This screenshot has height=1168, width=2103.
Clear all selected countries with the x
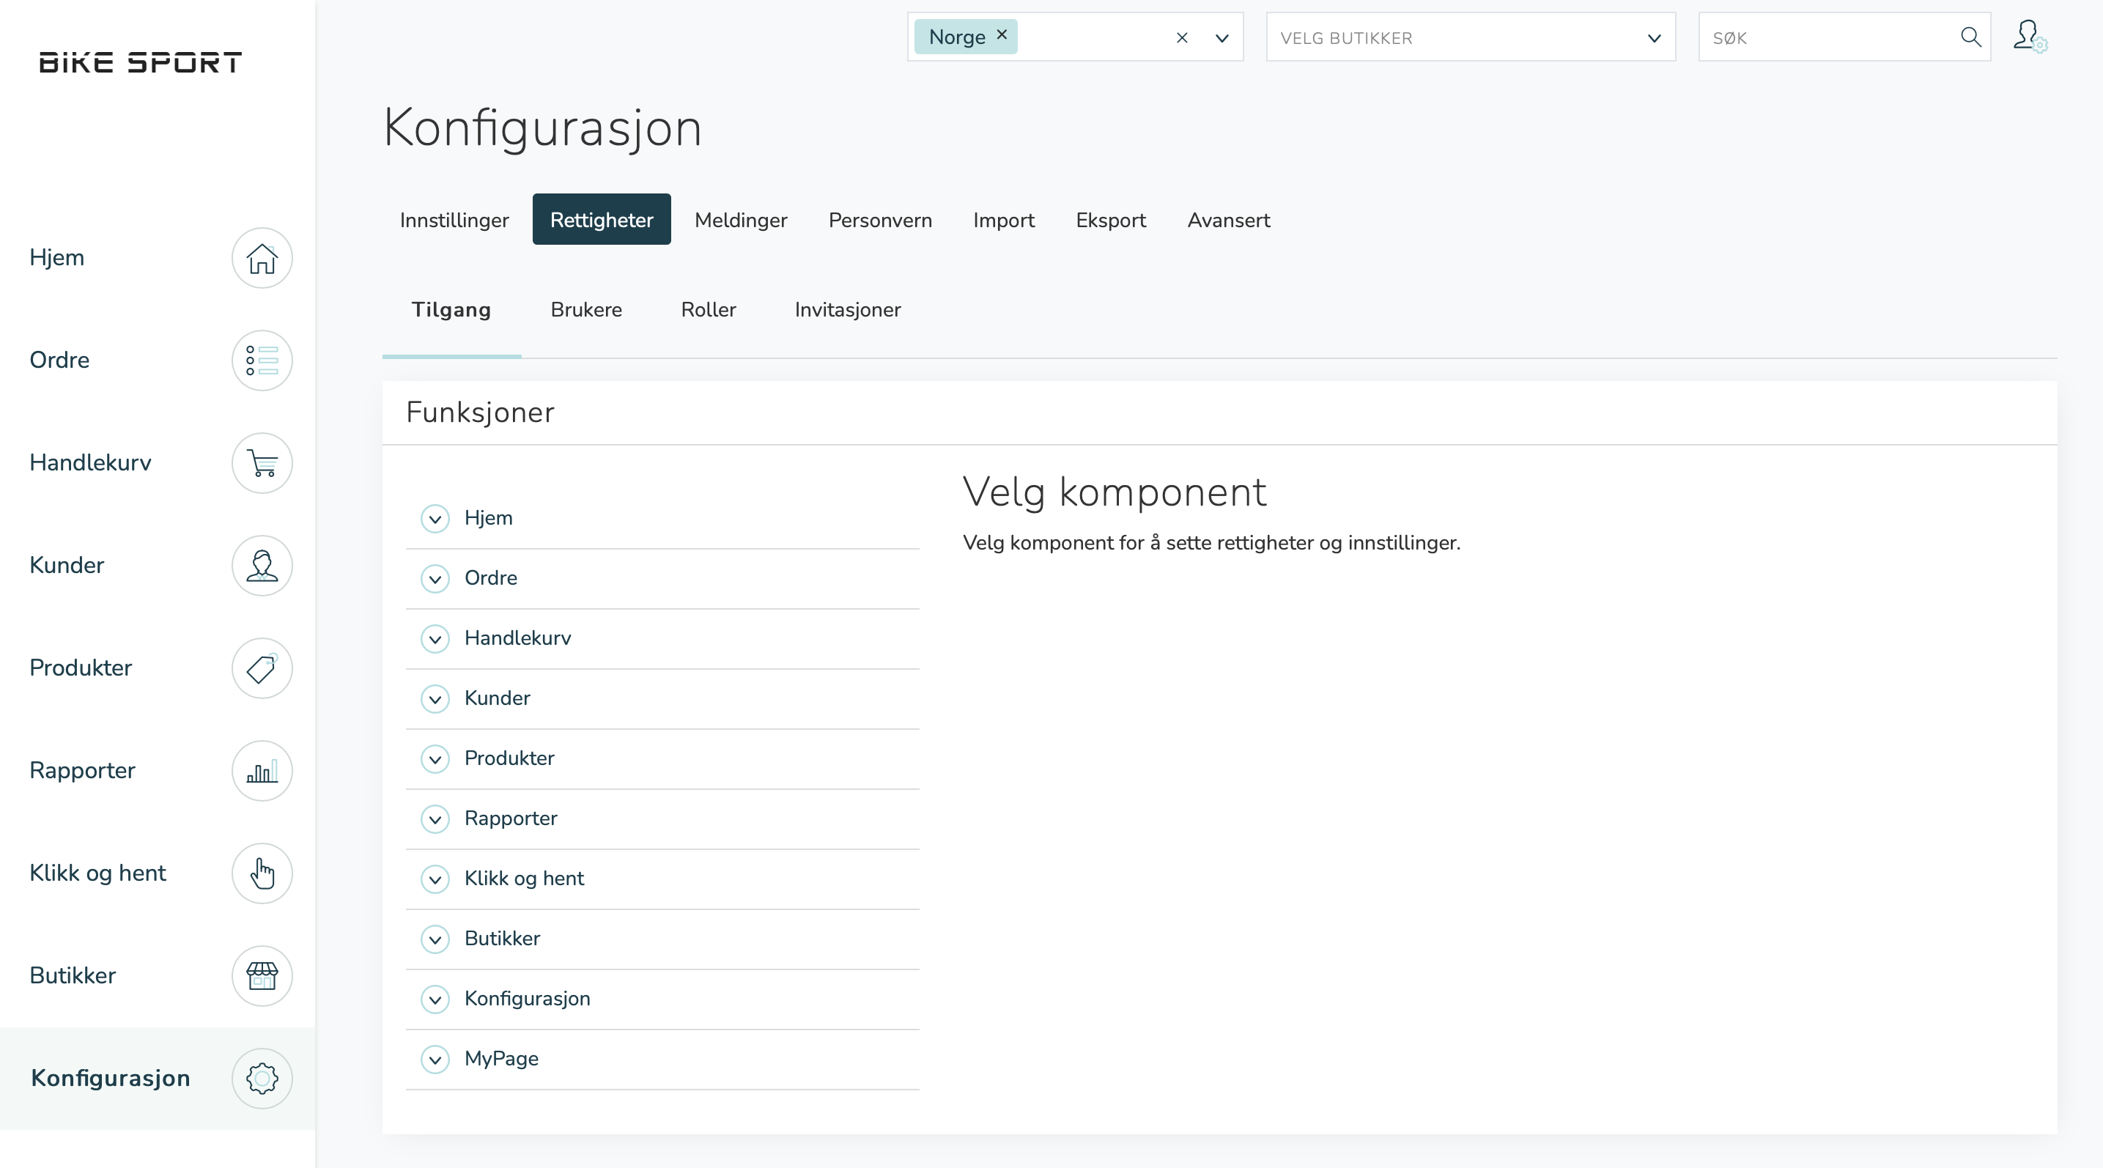(x=1181, y=37)
